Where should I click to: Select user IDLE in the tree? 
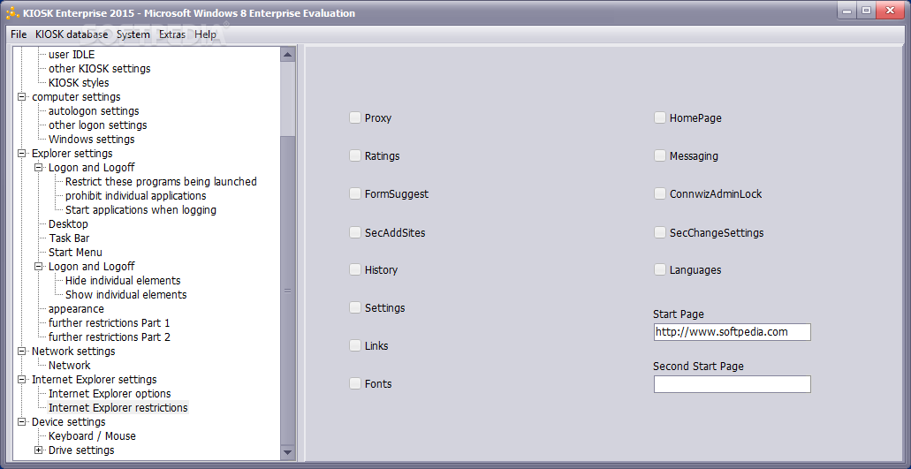click(x=72, y=55)
